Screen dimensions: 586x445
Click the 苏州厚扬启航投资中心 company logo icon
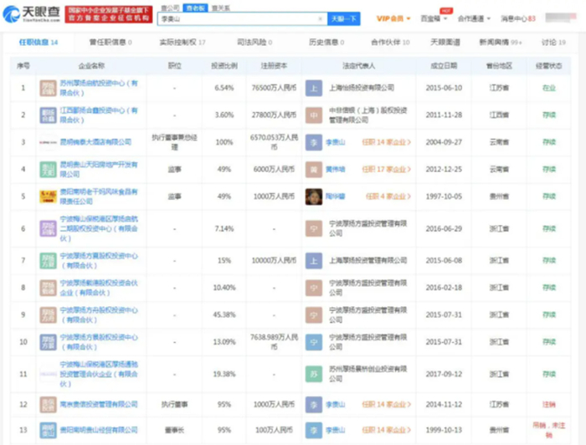[x=49, y=88]
